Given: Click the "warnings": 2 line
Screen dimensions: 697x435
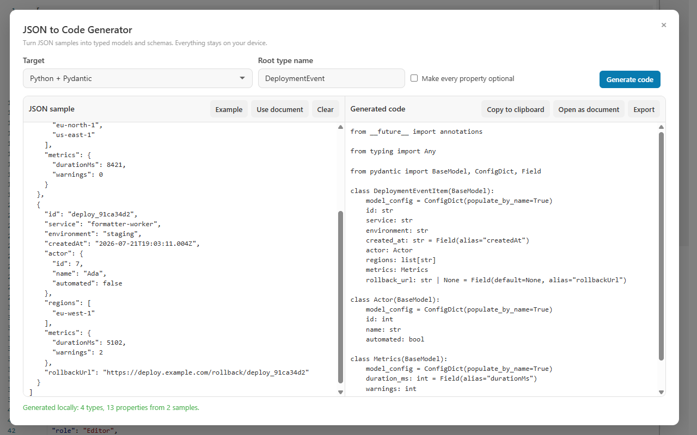Looking at the screenshot, I should [x=77, y=352].
